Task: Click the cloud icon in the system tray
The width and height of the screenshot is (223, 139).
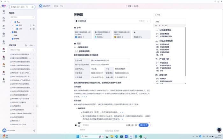Action: click(x=197, y=136)
